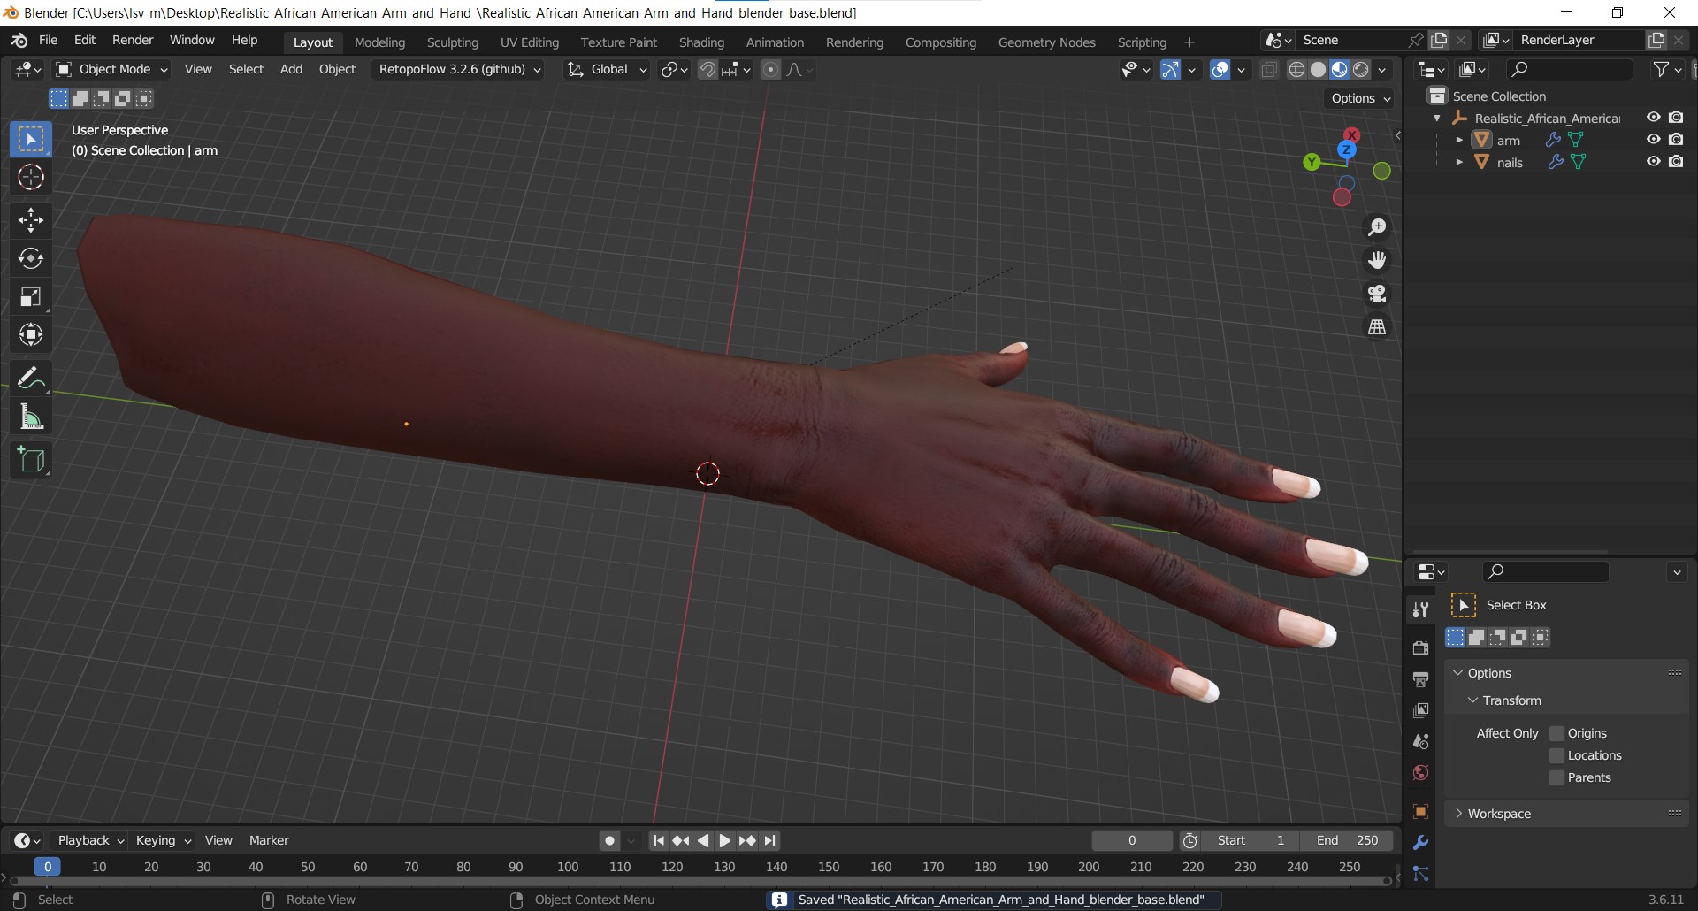The height and width of the screenshot is (911, 1698).
Task: Click the Z axis on navigation gizmo
Action: [x=1347, y=149]
